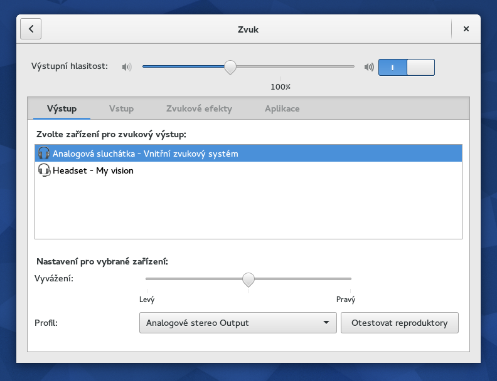Go to the Aplikace tab
Screen dimensions: 497x381
pyautogui.click(x=282, y=108)
